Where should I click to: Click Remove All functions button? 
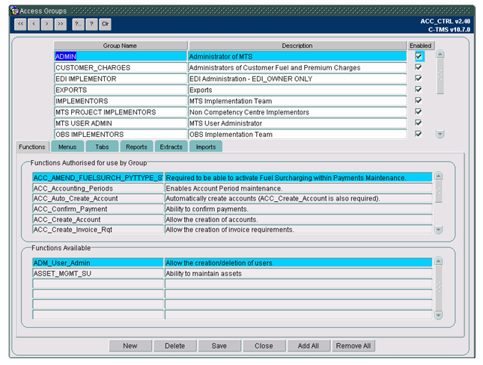[x=353, y=346]
